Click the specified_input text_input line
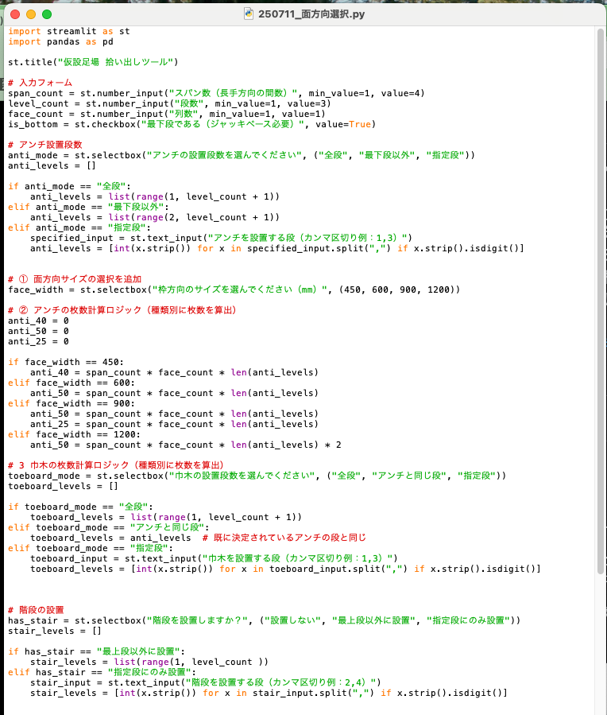607x715 pixels. [222, 238]
